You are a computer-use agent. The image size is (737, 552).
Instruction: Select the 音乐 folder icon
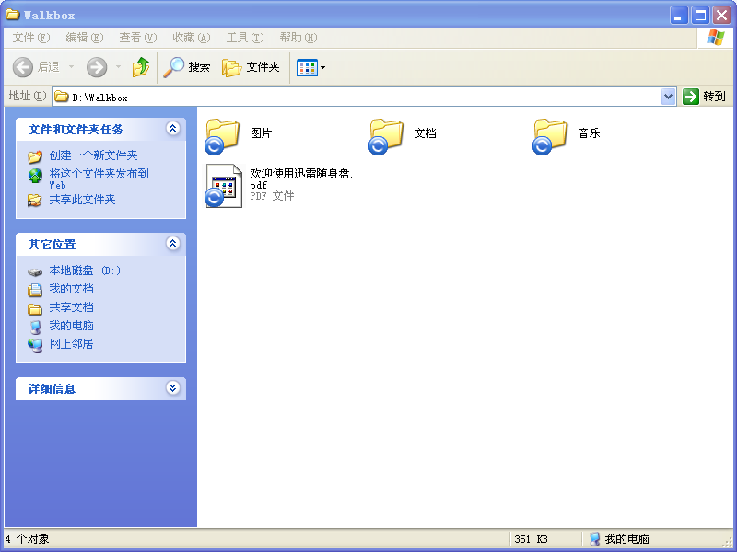coord(550,136)
